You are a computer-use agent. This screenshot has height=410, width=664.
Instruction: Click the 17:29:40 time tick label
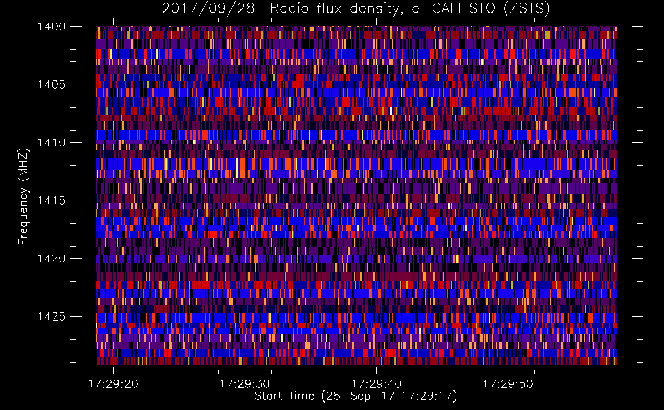[376, 384]
